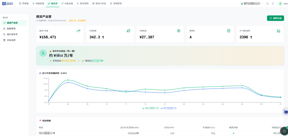
Task: Click the 刷新估值 button
Action: point(275,18)
